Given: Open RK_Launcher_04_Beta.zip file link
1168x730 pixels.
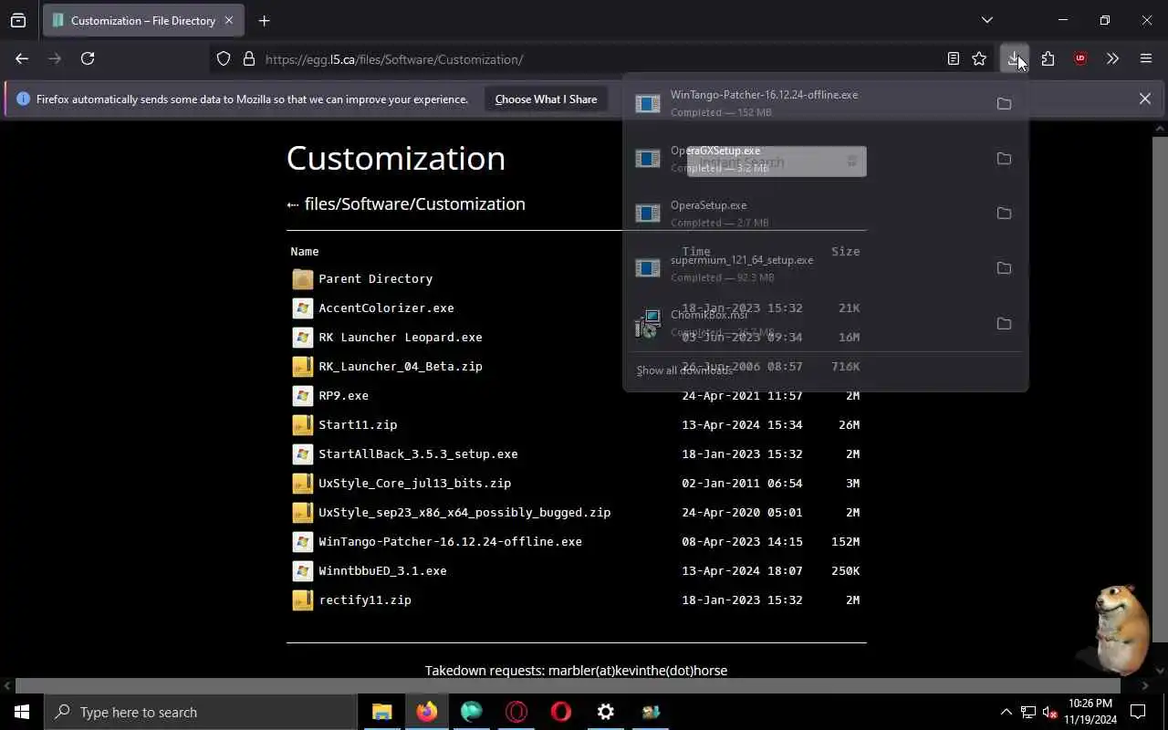Looking at the screenshot, I should tap(400, 366).
